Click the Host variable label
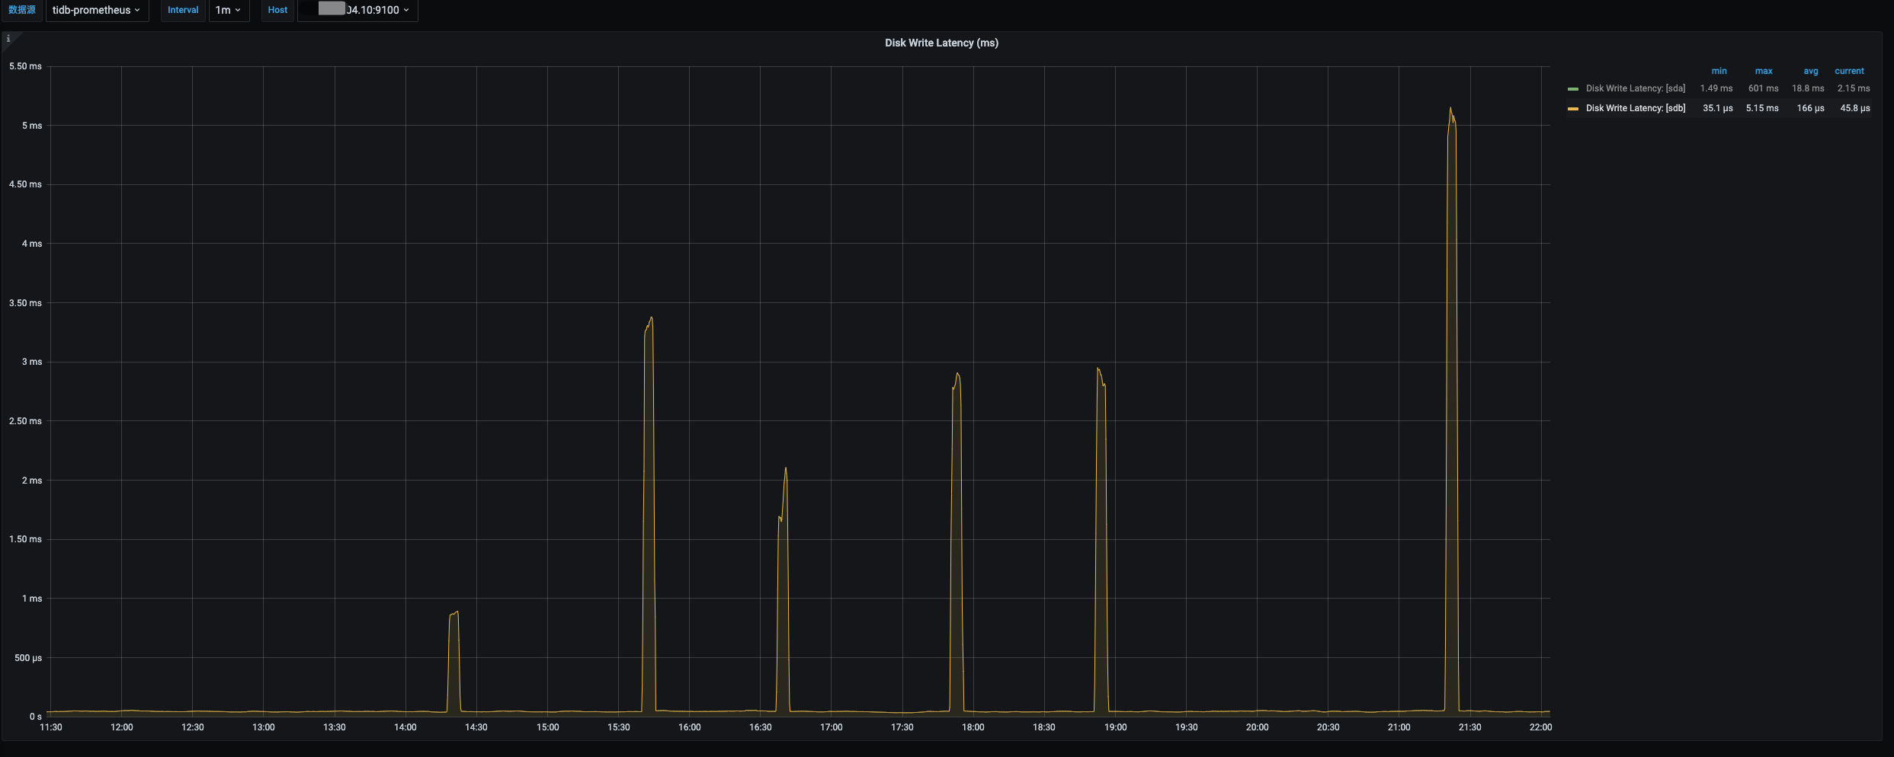1894x757 pixels. [x=277, y=10]
